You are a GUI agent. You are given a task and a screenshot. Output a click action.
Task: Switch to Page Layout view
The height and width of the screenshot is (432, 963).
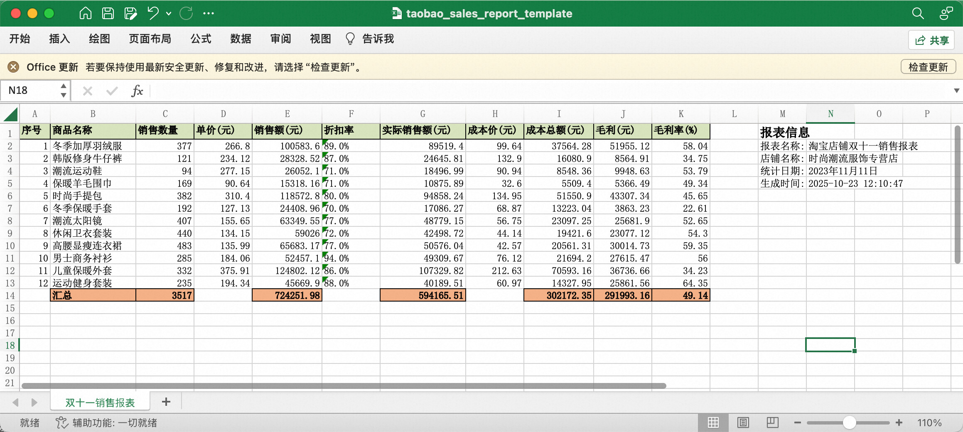click(743, 423)
